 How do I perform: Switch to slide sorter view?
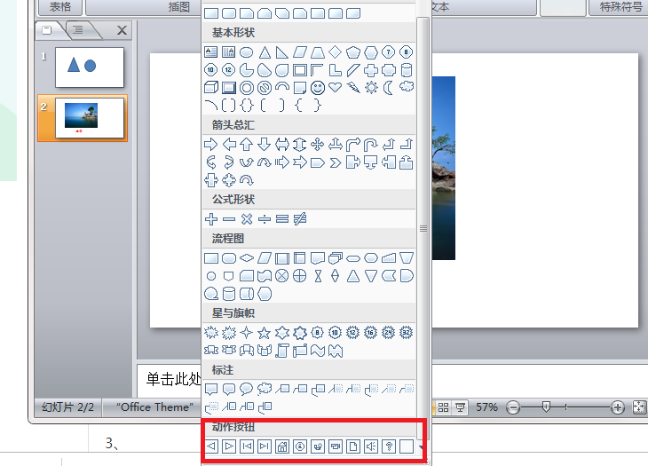coord(443,407)
